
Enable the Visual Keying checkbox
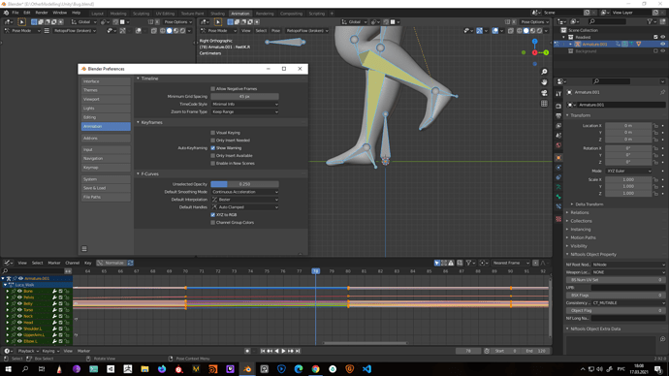tap(213, 133)
